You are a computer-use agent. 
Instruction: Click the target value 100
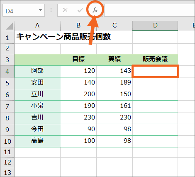point(78,141)
